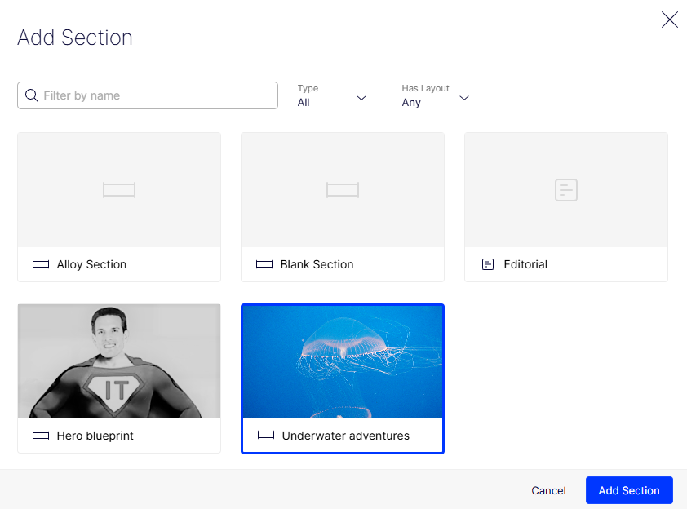Click the section icon beside Alloy Section
The image size is (687, 509).
point(41,264)
